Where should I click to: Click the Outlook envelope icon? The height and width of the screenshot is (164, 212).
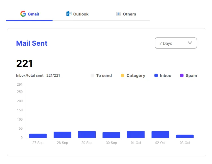69,14
